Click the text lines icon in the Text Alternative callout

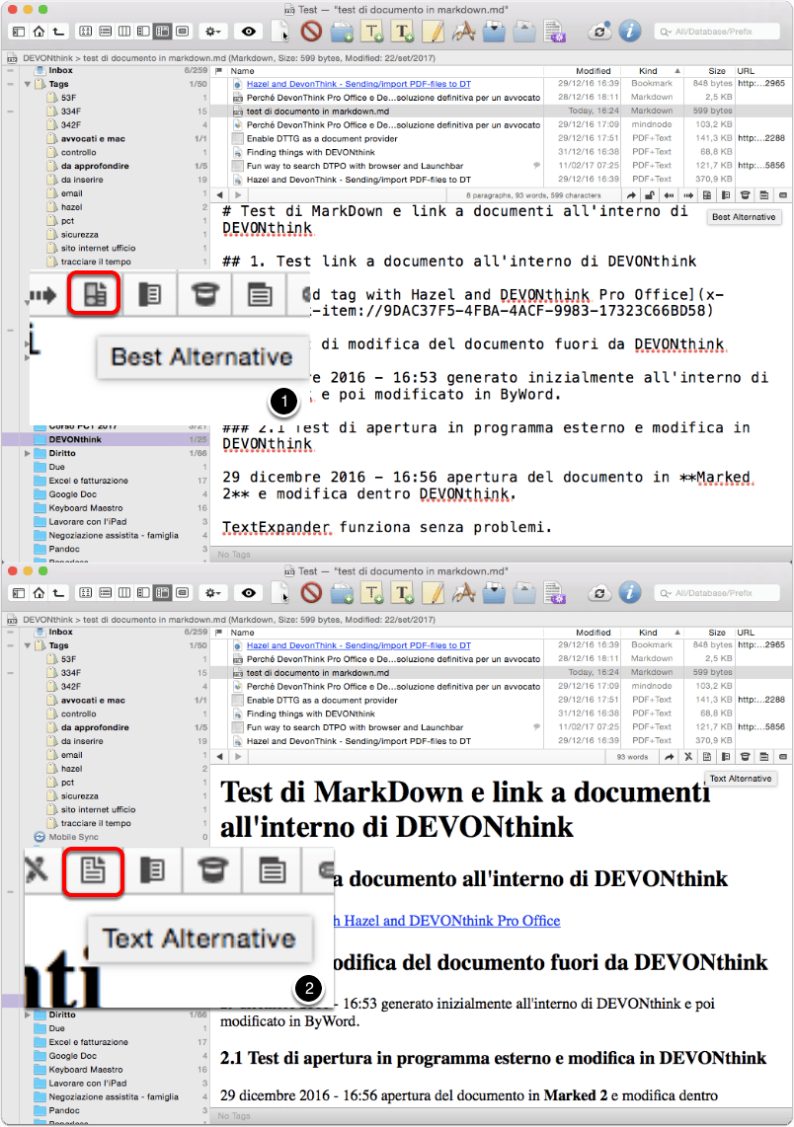(x=272, y=870)
